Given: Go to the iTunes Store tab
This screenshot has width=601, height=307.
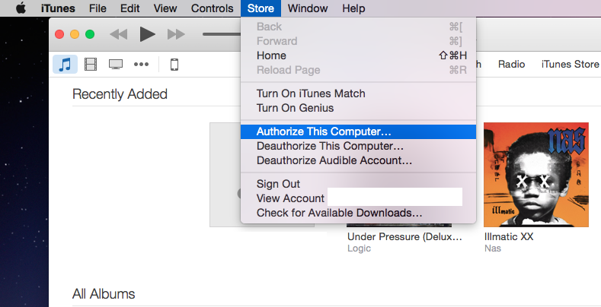Looking at the screenshot, I should [570, 65].
